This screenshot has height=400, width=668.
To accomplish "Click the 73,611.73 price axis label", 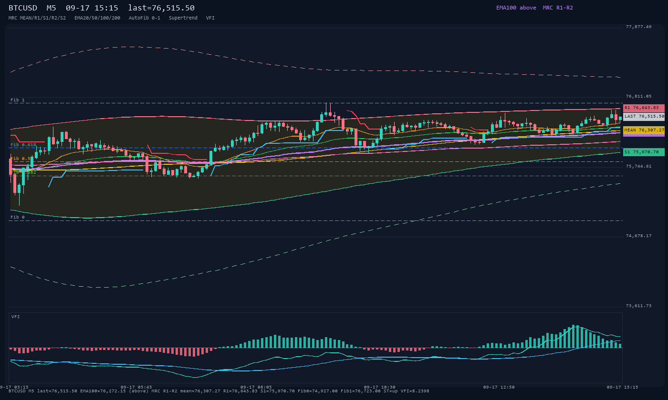I will click(638, 306).
